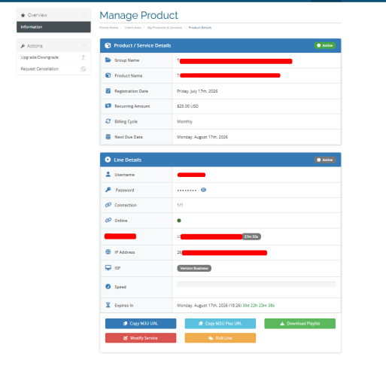The height and width of the screenshot is (378, 386).
Task: Collapse the Actions sidebar panel chevron
Action: pyautogui.click(x=84, y=45)
